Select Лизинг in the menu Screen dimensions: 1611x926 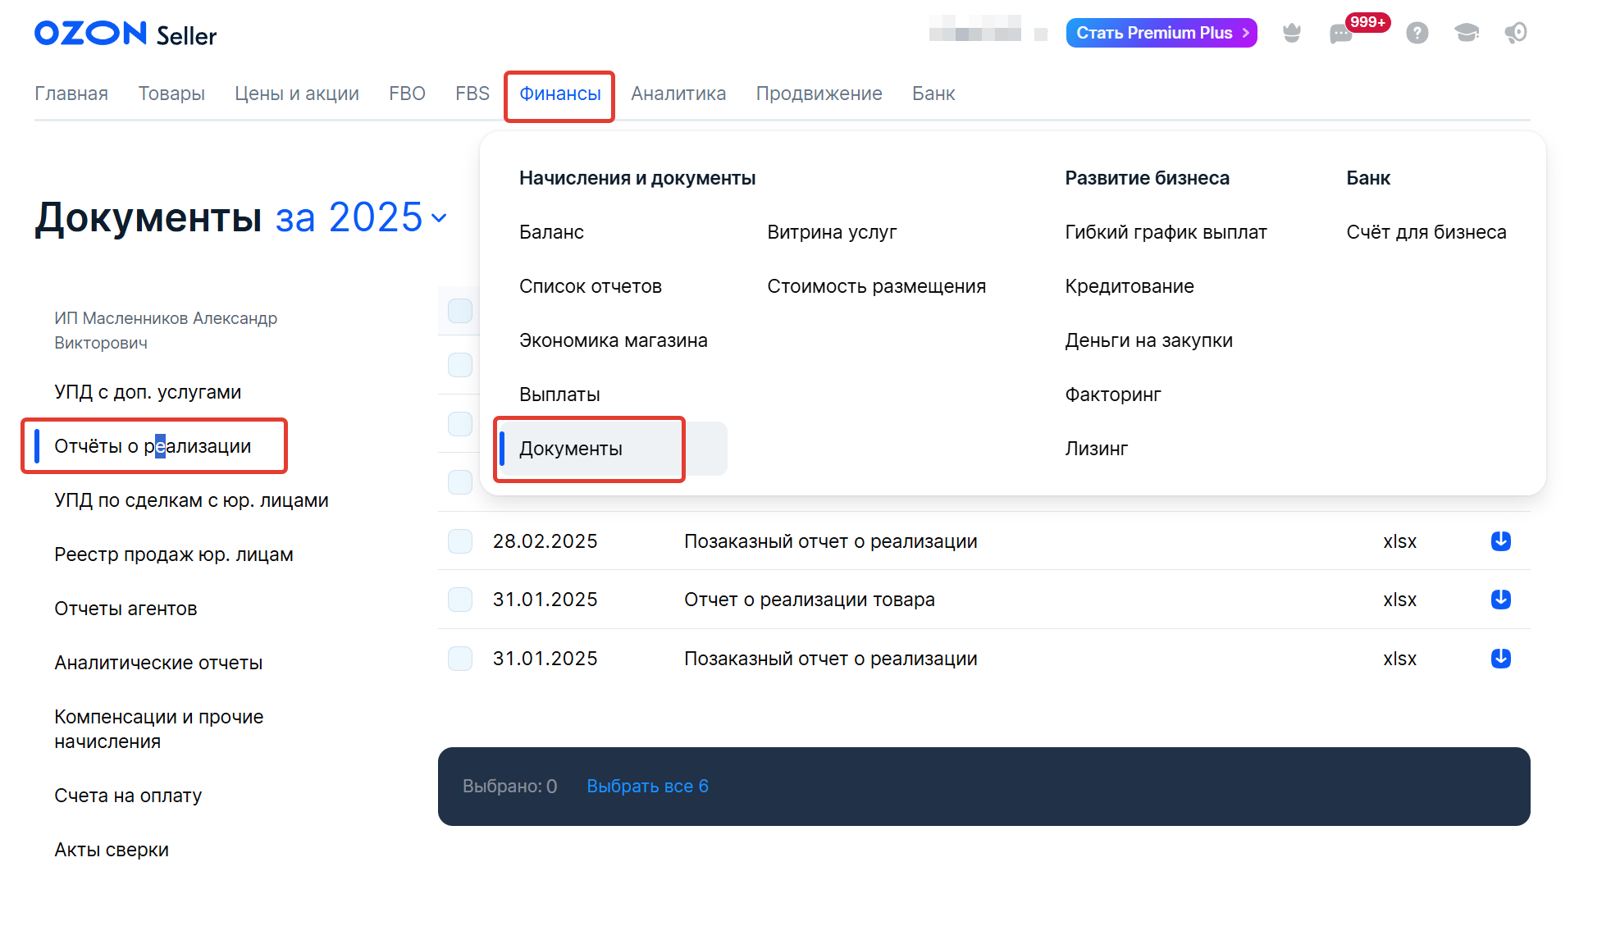click(x=1097, y=449)
